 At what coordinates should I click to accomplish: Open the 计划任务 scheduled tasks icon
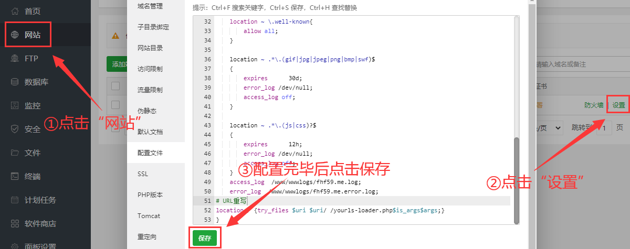[15, 200]
